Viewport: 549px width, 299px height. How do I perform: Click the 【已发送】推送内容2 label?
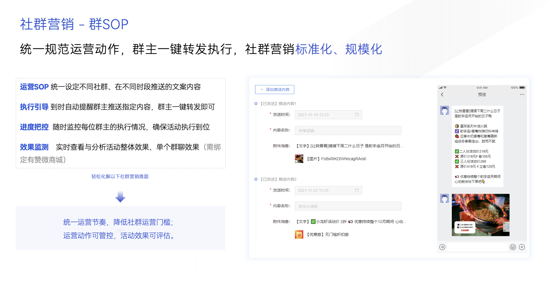pos(278,179)
